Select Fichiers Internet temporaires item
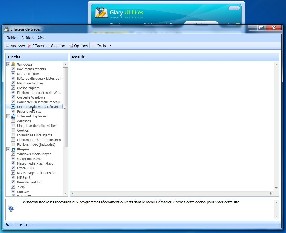Viewport: 286px width, 233px height. pyautogui.click(x=39, y=140)
